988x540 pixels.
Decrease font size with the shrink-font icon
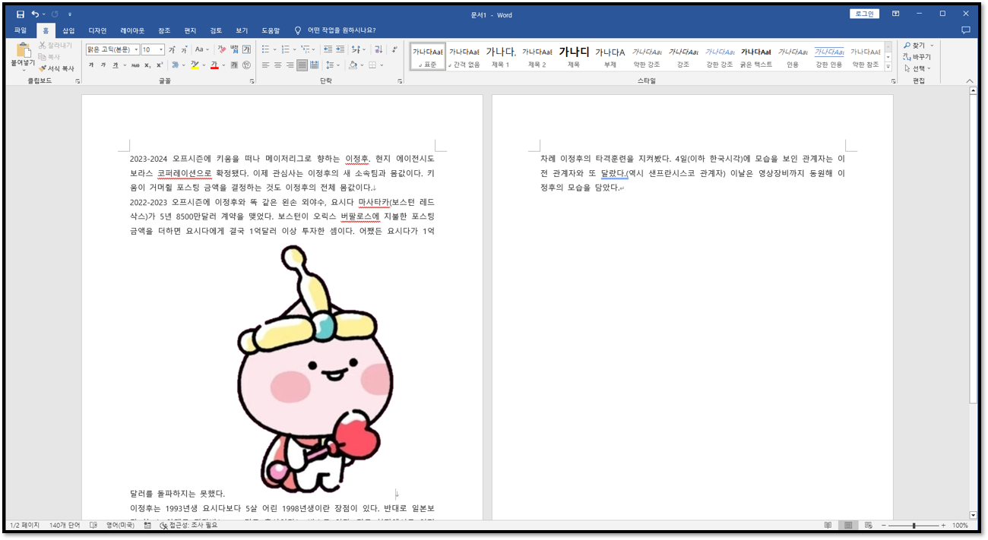(x=184, y=49)
